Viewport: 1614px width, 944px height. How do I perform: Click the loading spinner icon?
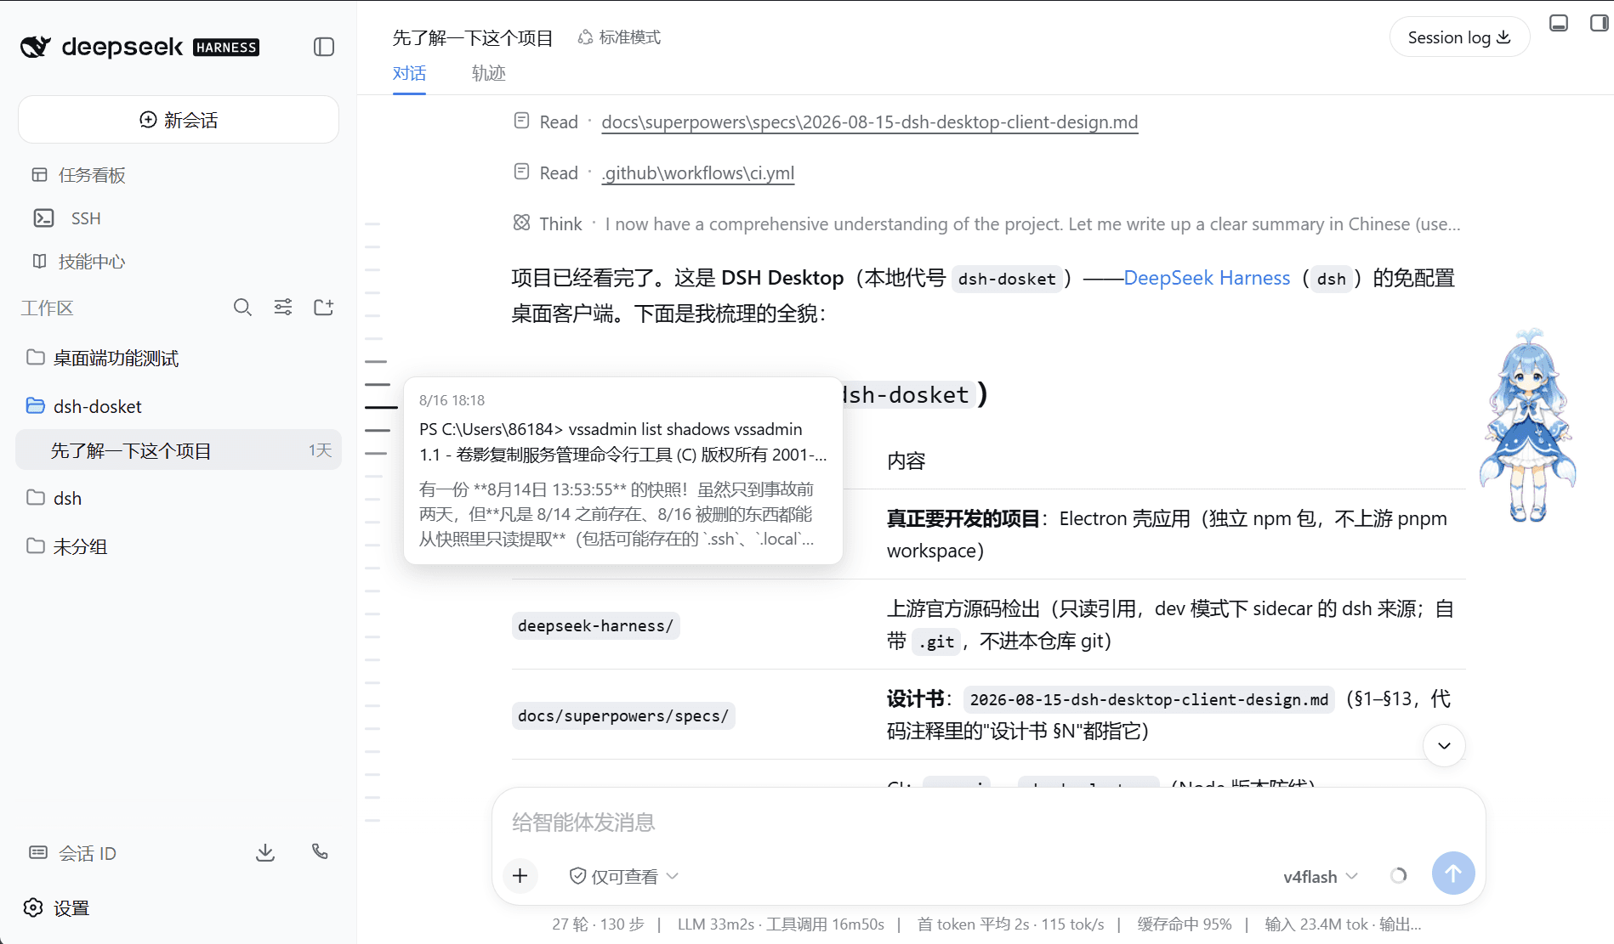click(1398, 875)
